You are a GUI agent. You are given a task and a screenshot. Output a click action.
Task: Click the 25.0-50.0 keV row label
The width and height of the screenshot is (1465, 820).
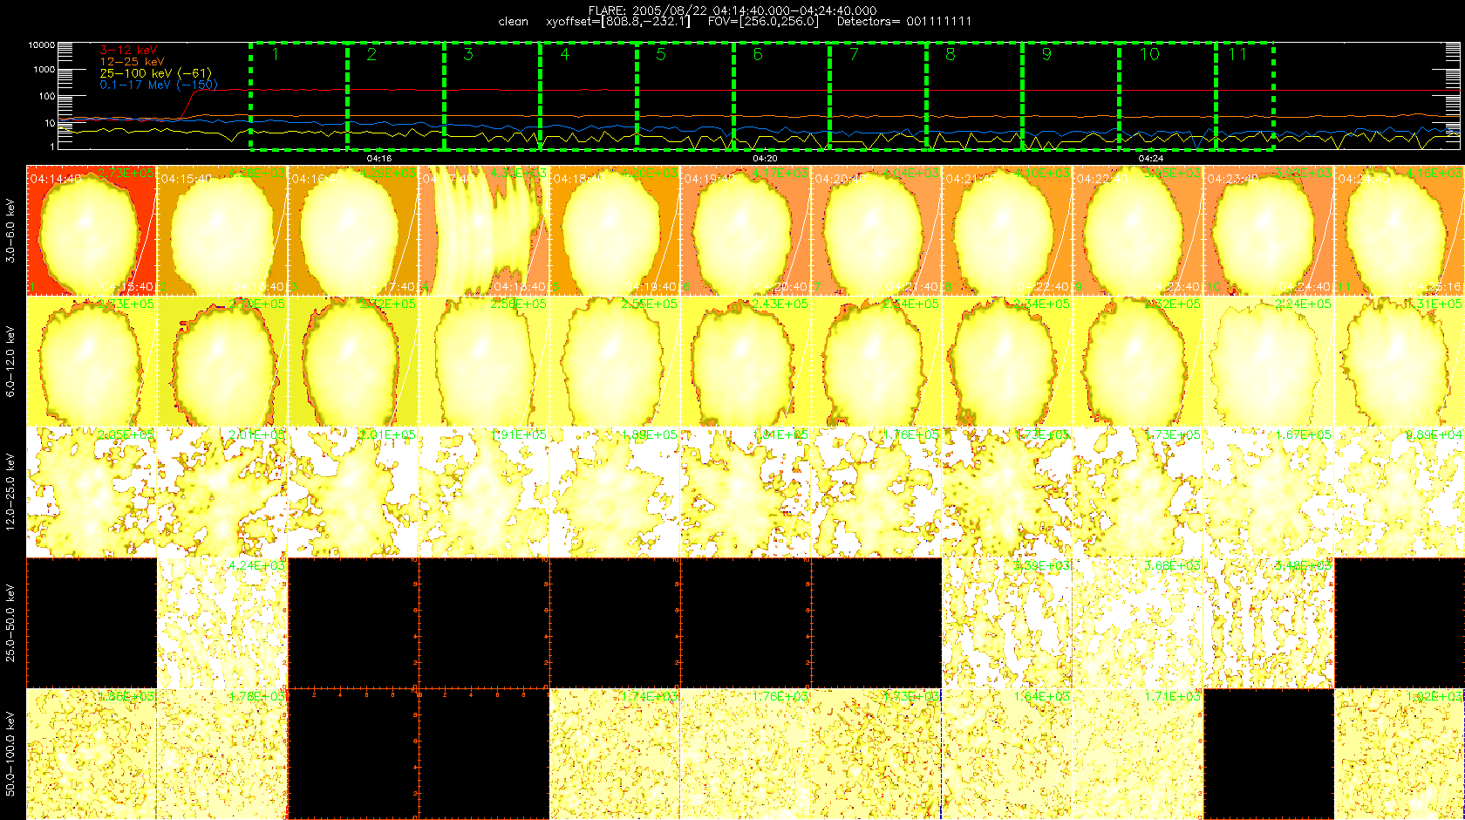point(10,623)
